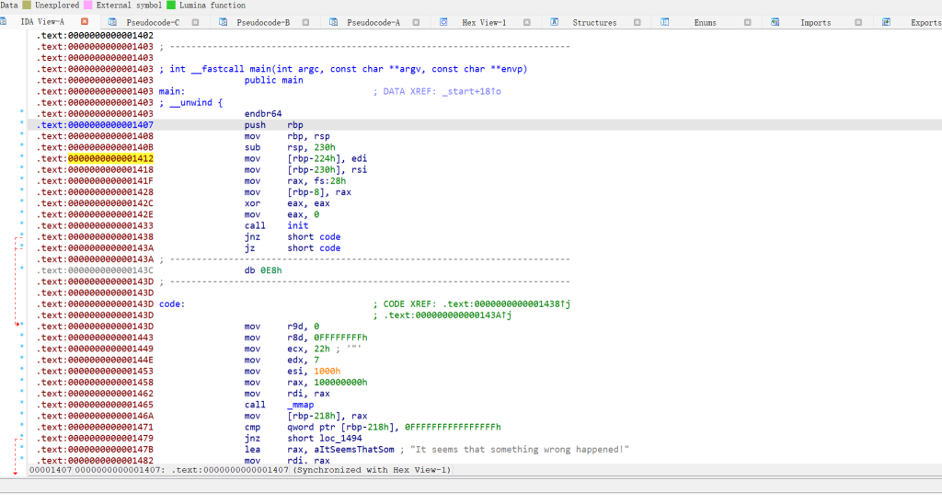Switch to the Pseudocode-B tab
The image size is (942, 504).
tap(262, 22)
